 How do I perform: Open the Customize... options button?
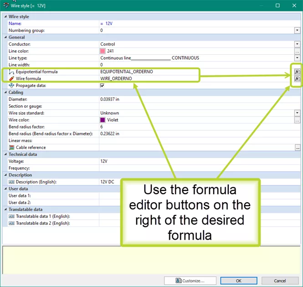190,281
